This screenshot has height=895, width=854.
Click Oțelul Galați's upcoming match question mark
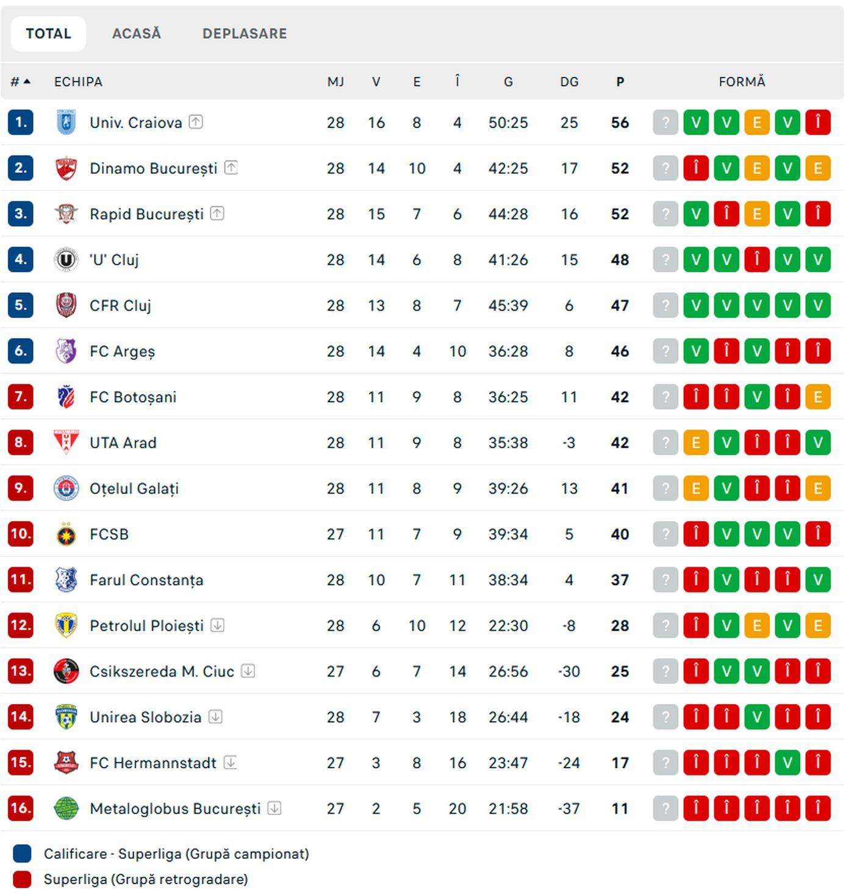(x=666, y=489)
